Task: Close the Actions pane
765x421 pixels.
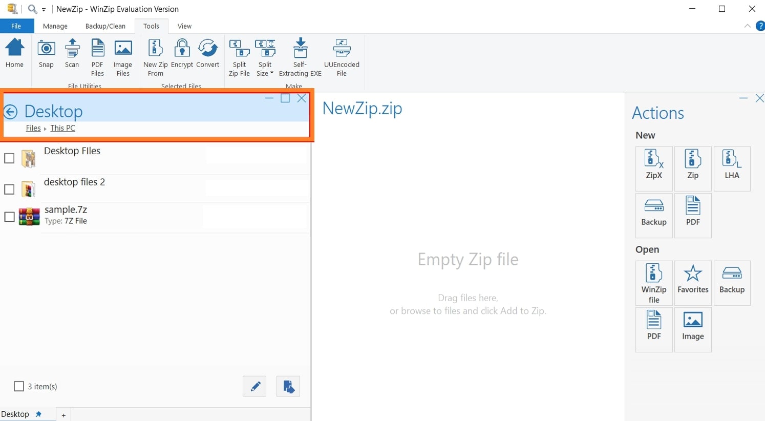Action: (x=760, y=98)
